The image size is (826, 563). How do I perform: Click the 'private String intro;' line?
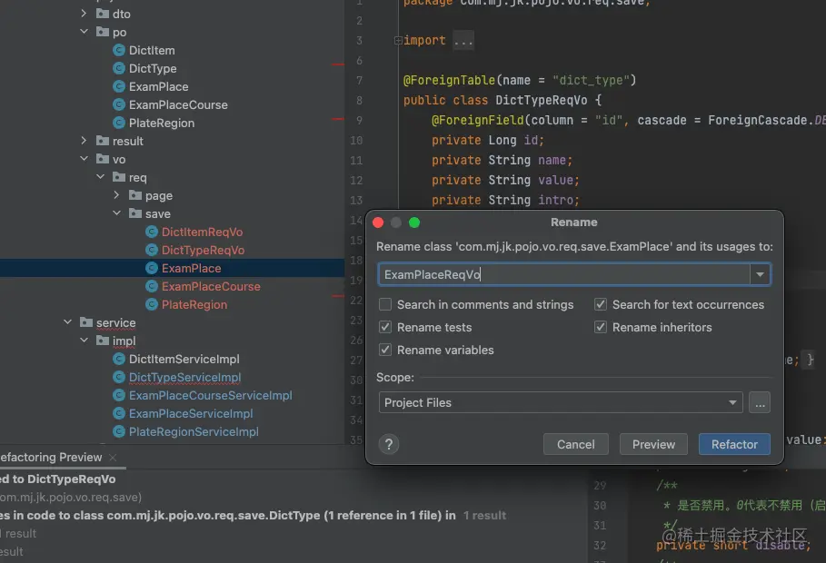(505, 200)
